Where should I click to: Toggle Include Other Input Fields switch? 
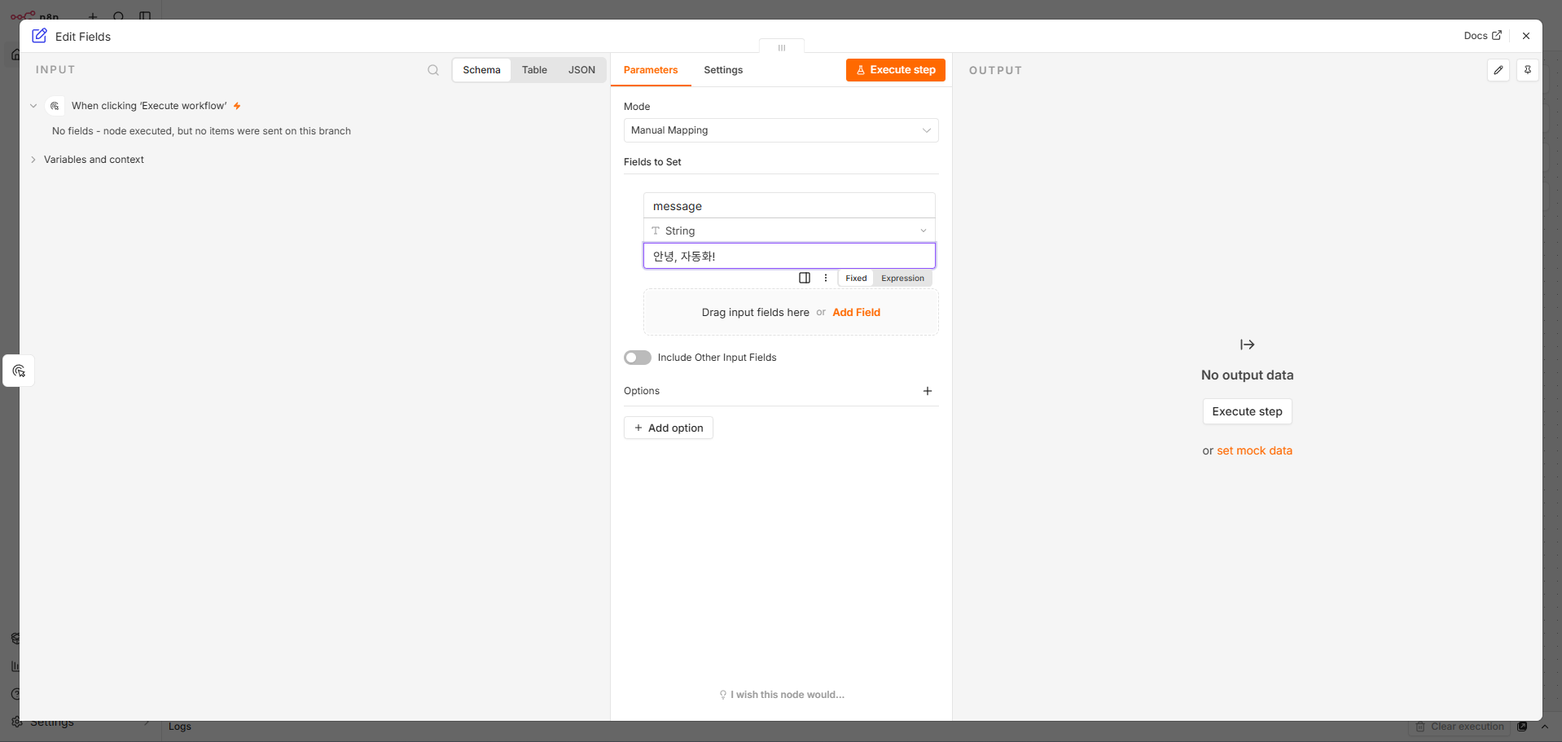coord(638,358)
